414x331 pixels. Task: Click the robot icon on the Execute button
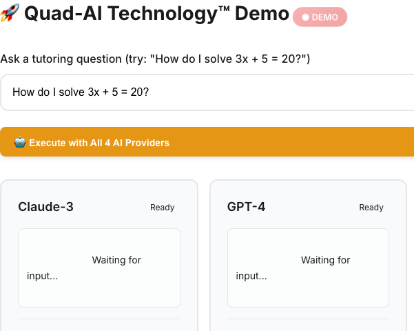[x=20, y=143]
